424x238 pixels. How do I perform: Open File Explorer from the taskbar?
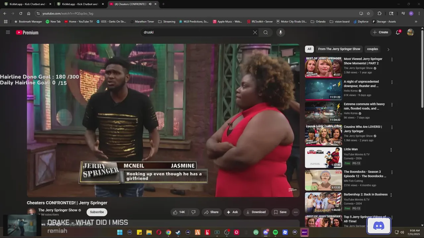(x=149, y=232)
